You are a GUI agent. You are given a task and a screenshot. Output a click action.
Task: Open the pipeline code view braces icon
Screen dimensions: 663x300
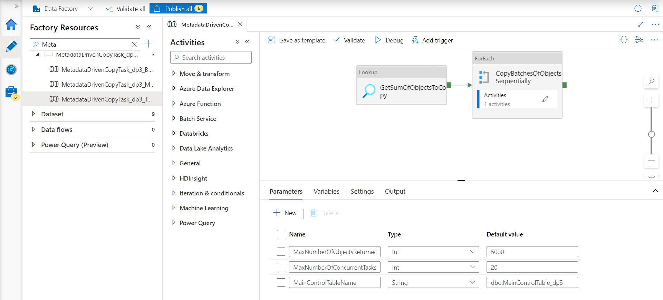[x=624, y=40]
